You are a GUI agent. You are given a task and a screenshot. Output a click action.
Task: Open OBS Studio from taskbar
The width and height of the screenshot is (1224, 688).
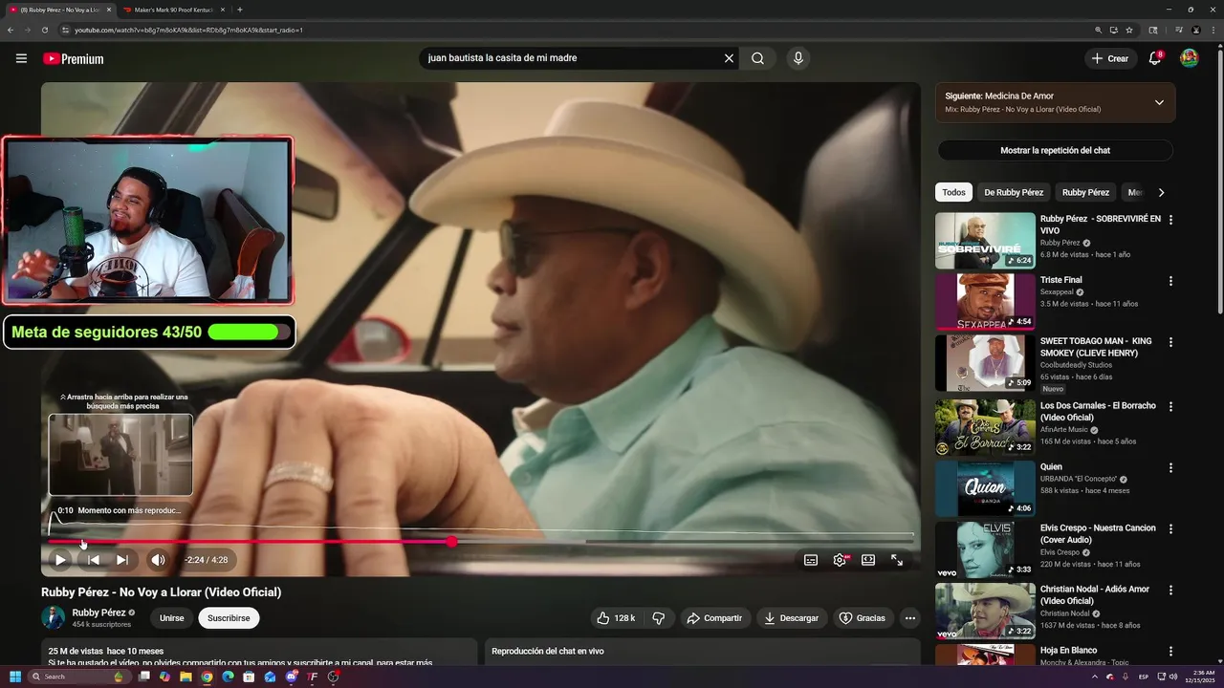coord(333,677)
